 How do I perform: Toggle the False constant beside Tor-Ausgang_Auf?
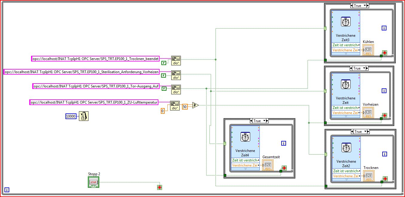coord(164,89)
